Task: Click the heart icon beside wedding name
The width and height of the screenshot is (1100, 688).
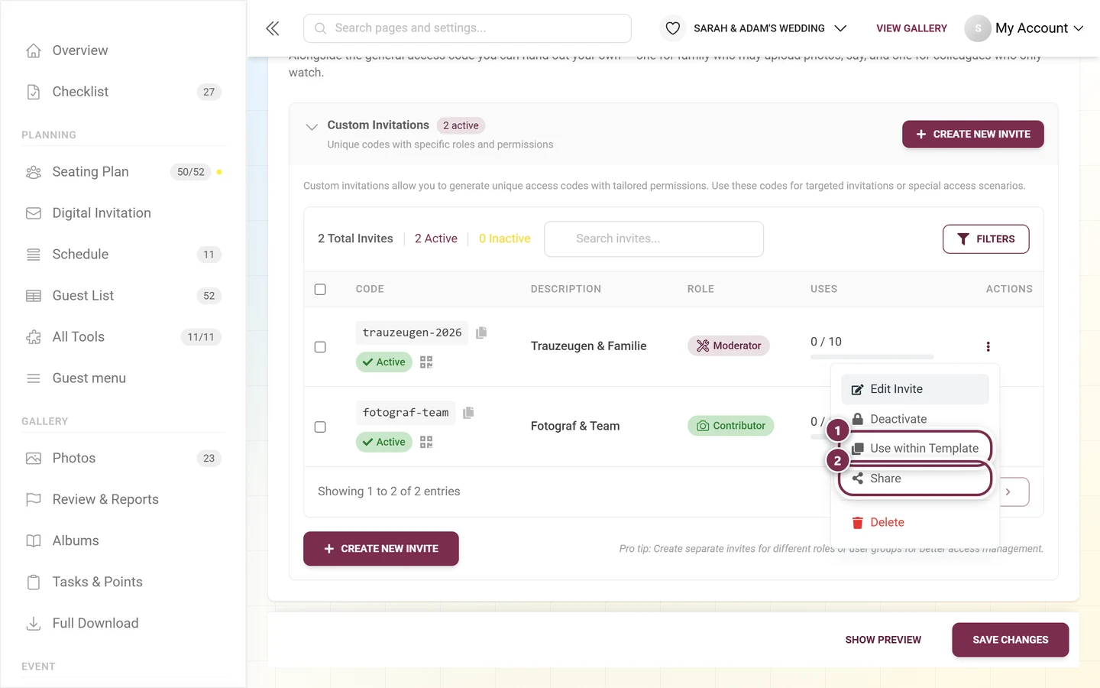Action: tap(672, 28)
